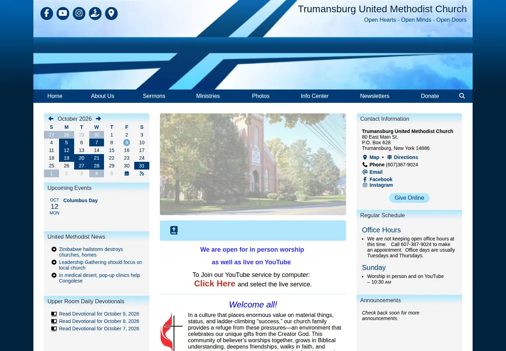Click the map location pin header icon
506x351 pixels.
point(111,13)
